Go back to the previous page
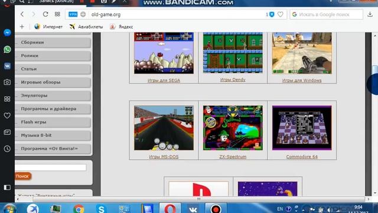The width and height of the screenshot is (378, 213). (22, 14)
